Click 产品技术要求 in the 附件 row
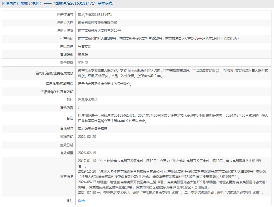This screenshot has width=274, height=207. [x=88, y=100]
